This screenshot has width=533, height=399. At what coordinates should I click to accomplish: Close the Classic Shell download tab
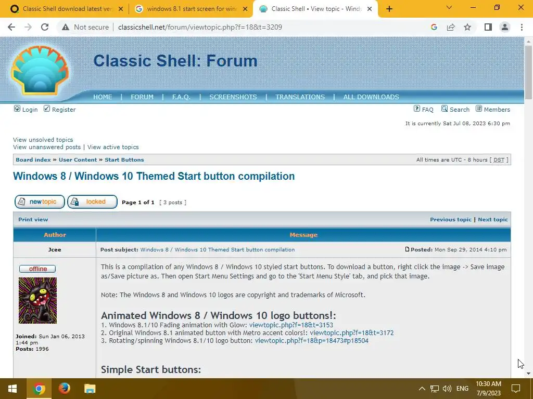120,9
